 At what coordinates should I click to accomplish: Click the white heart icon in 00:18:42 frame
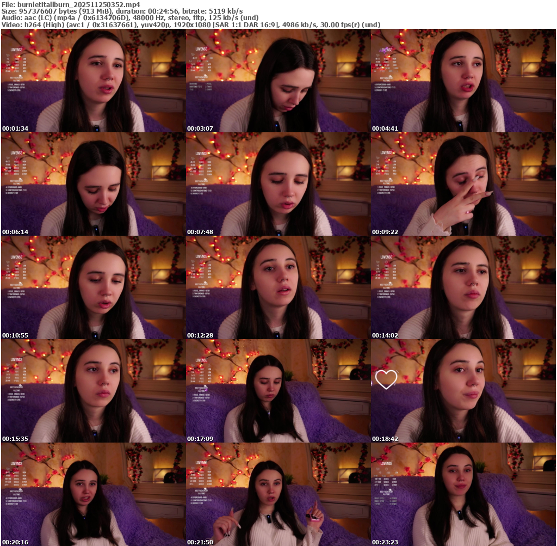pyautogui.click(x=386, y=379)
